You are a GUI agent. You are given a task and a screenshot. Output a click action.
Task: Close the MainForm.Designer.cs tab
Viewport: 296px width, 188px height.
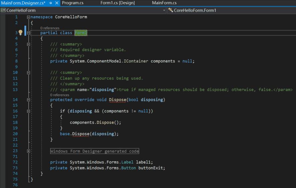pyautogui.click(x=57, y=3)
